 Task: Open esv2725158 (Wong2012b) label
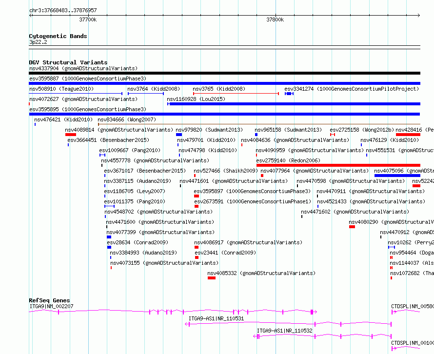362,130
